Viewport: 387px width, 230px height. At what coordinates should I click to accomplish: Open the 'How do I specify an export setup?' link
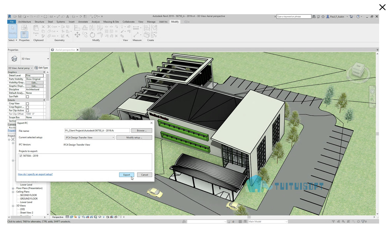coord(35,174)
